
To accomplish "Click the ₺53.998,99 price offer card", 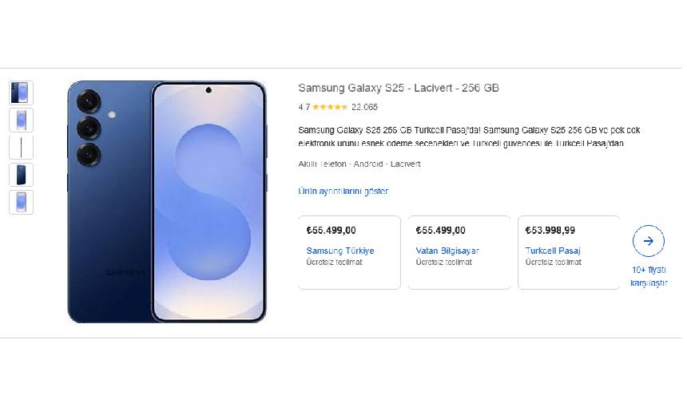I will coord(569,252).
